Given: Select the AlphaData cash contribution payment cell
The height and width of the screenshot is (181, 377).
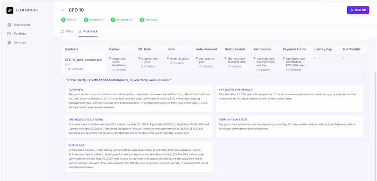Looking at the screenshot, I should pyautogui.click(x=295, y=62).
